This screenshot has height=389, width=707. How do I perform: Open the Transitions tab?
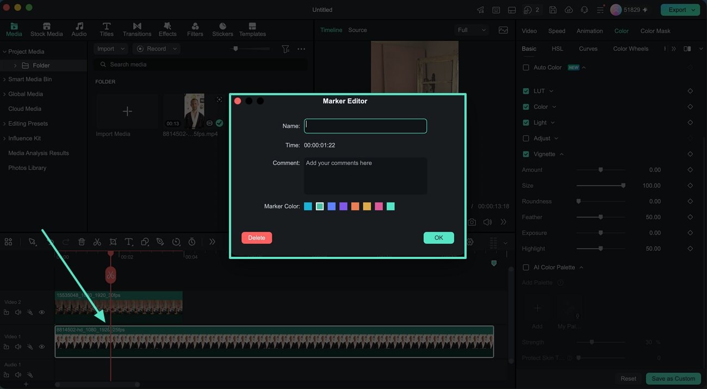(137, 29)
